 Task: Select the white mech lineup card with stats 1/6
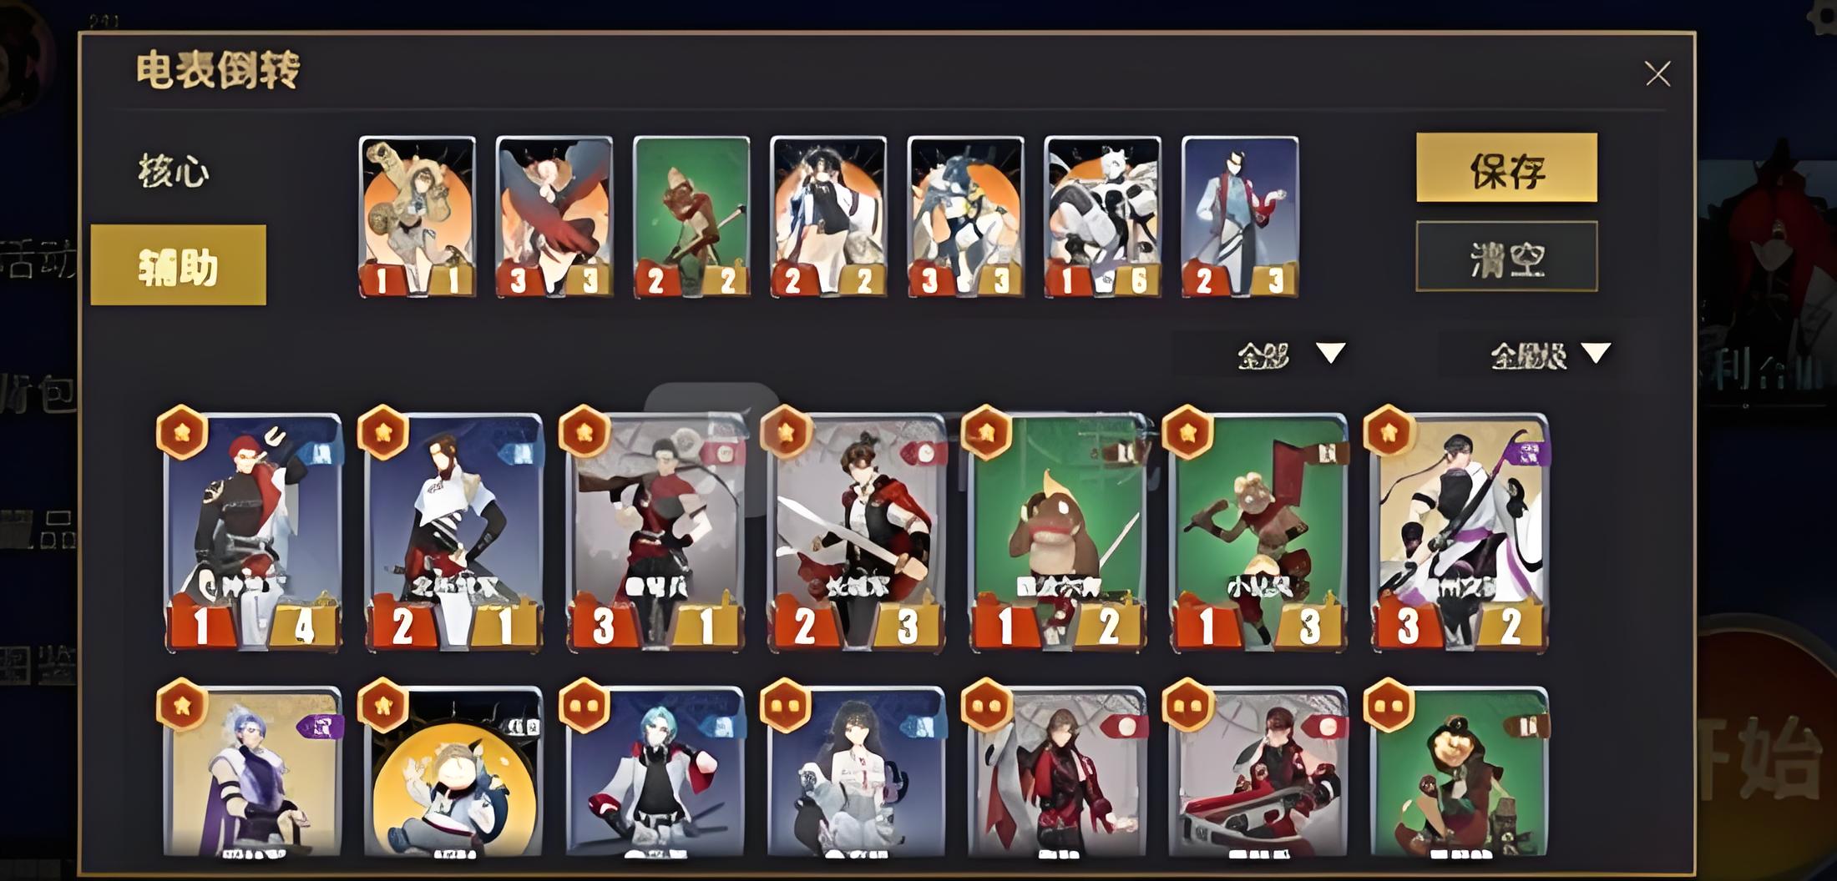point(1102,217)
